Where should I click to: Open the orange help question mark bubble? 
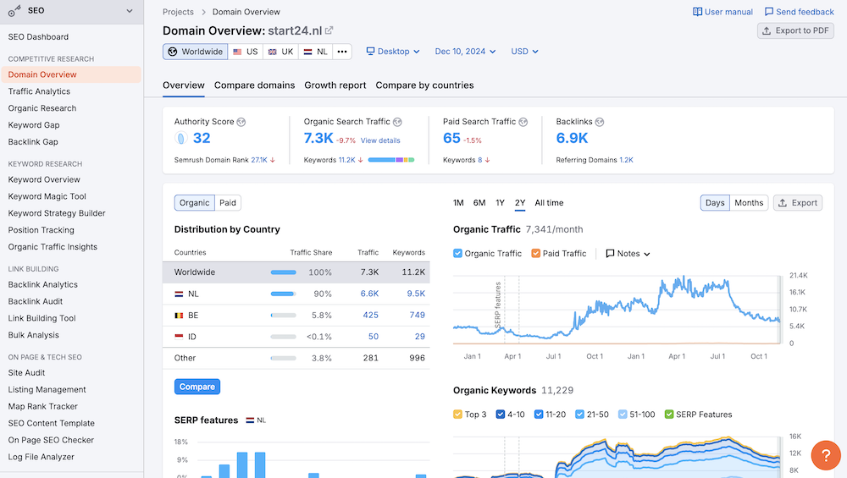(826, 455)
